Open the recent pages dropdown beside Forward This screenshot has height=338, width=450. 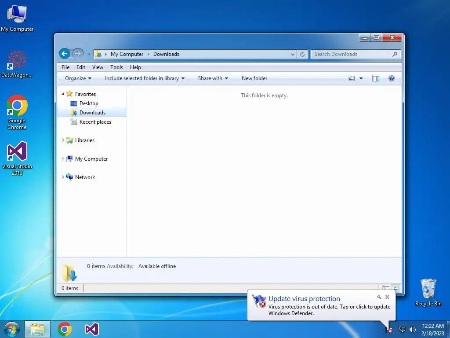[x=89, y=54]
